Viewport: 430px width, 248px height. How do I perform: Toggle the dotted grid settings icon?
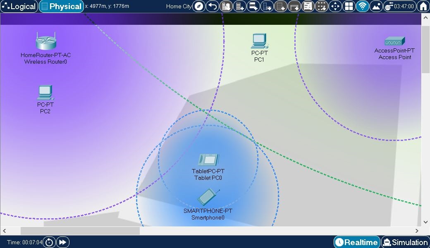click(x=321, y=6)
